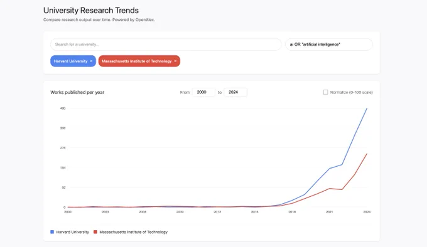The height and width of the screenshot is (247, 427).
Task: Toggle MIT legend red square
Action: pos(95,232)
